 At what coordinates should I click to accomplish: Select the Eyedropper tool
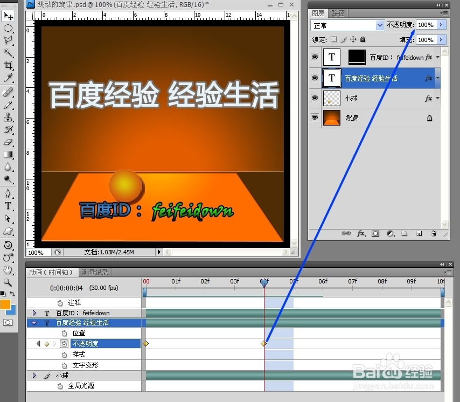pos(8,78)
